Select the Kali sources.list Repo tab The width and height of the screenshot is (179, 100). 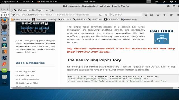point(31,10)
